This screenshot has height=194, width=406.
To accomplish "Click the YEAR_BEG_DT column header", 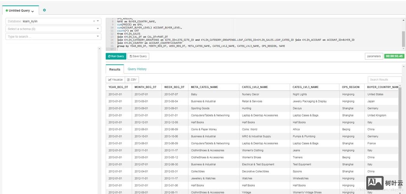I will pos(118,87).
